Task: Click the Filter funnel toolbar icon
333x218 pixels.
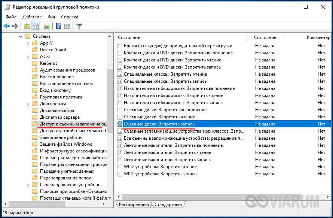Action: tap(79, 26)
